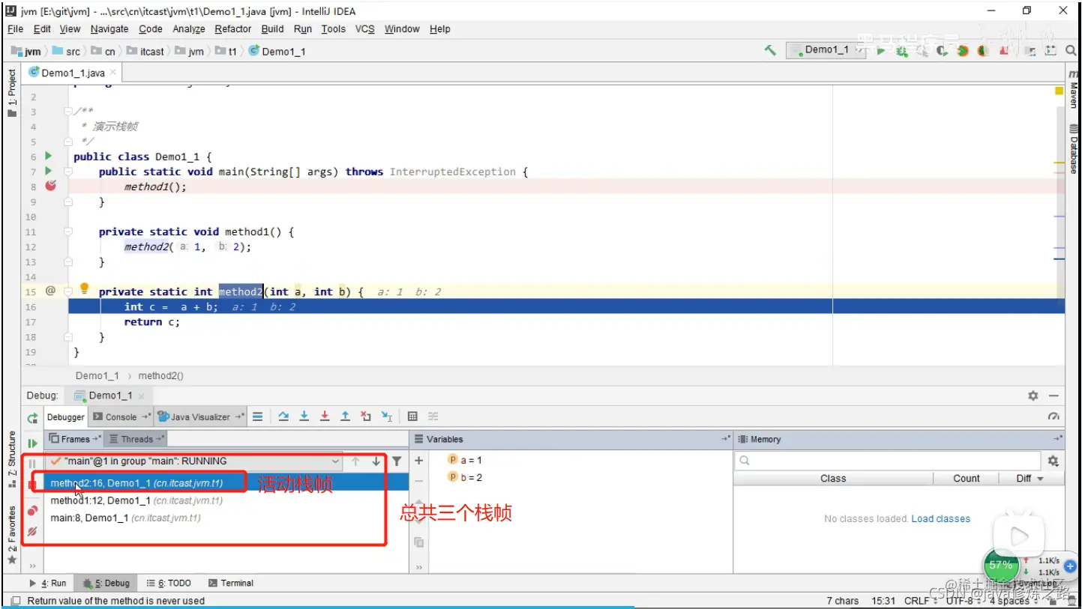Viewport: 1082px width, 609px height.
Task: Click the Step Out debugger icon
Action: (346, 416)
